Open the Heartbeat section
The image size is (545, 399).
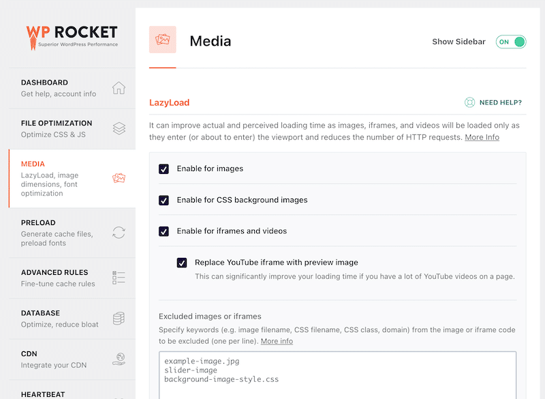pyautogui.click(x=72, y=389)
